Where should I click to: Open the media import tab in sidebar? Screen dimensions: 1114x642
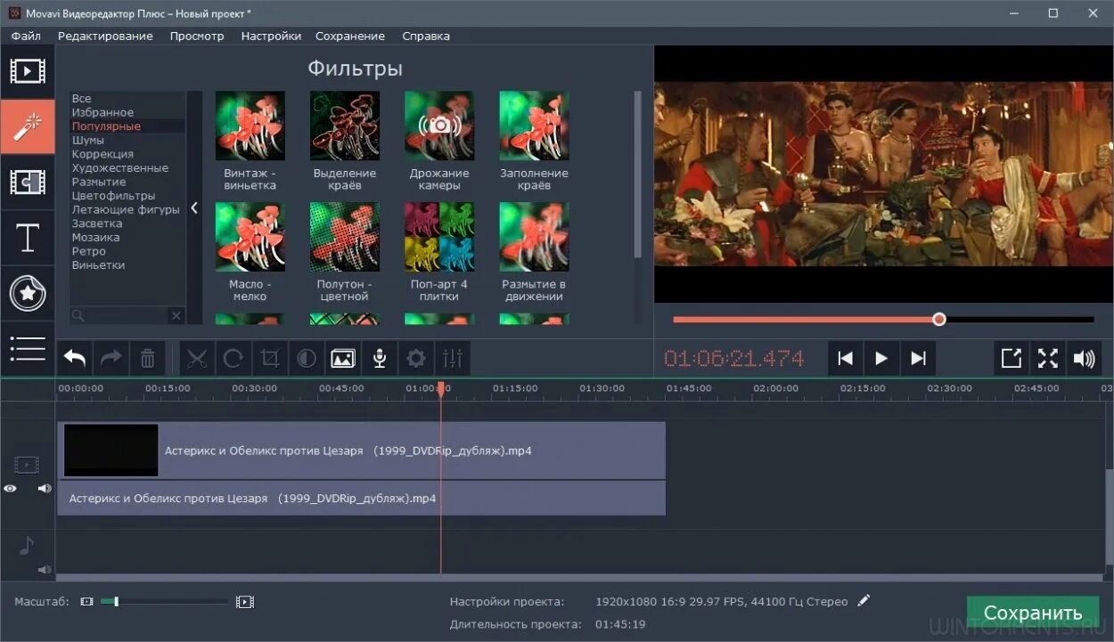(x=27, y=71)
